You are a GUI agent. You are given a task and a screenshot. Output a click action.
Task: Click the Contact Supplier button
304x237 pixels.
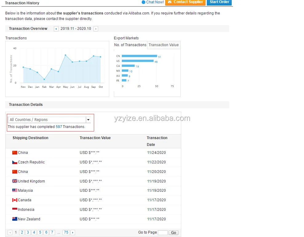tap(185, 2)
